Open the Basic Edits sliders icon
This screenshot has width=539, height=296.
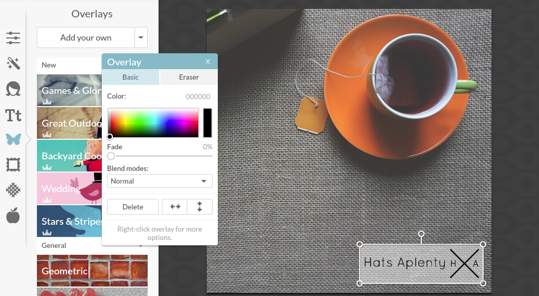[13, 38]
